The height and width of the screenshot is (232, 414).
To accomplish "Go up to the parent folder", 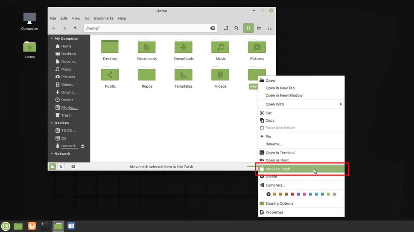I will (x=75, y=28).
